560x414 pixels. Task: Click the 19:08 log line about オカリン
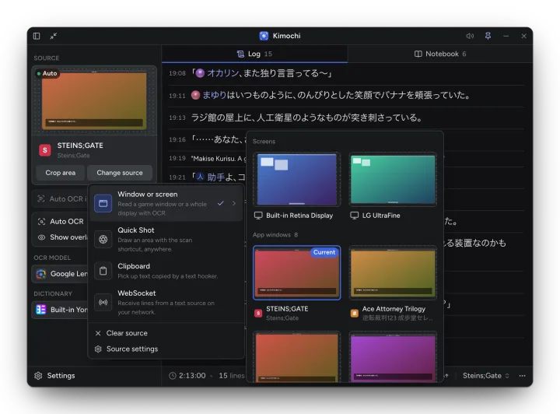(x=346, y=74)
